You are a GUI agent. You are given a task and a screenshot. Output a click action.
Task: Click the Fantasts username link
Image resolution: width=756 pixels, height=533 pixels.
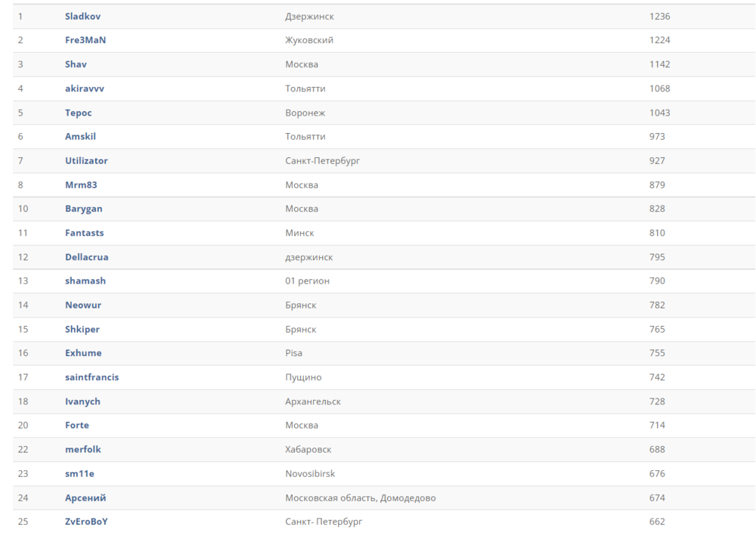tap(85, 233)
